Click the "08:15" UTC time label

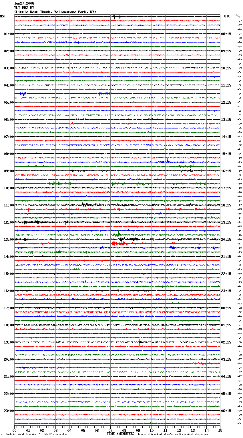coord(226,34)
